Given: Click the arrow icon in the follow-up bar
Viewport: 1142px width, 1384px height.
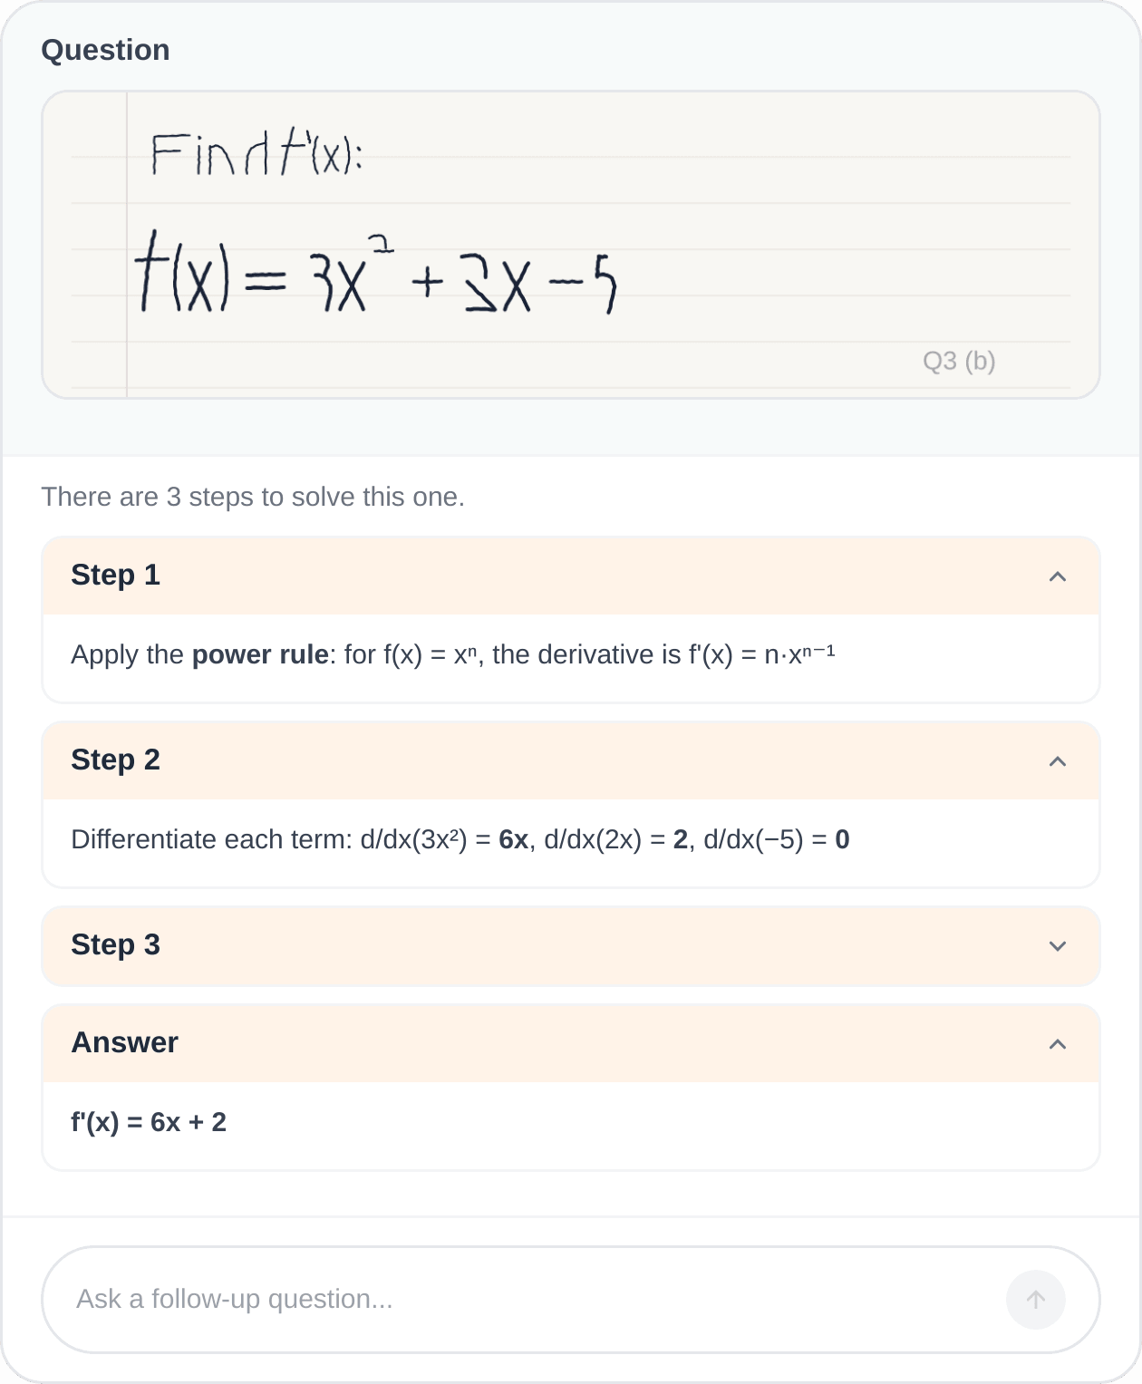Looking at the screenshot, I should pos(1035,1299).
